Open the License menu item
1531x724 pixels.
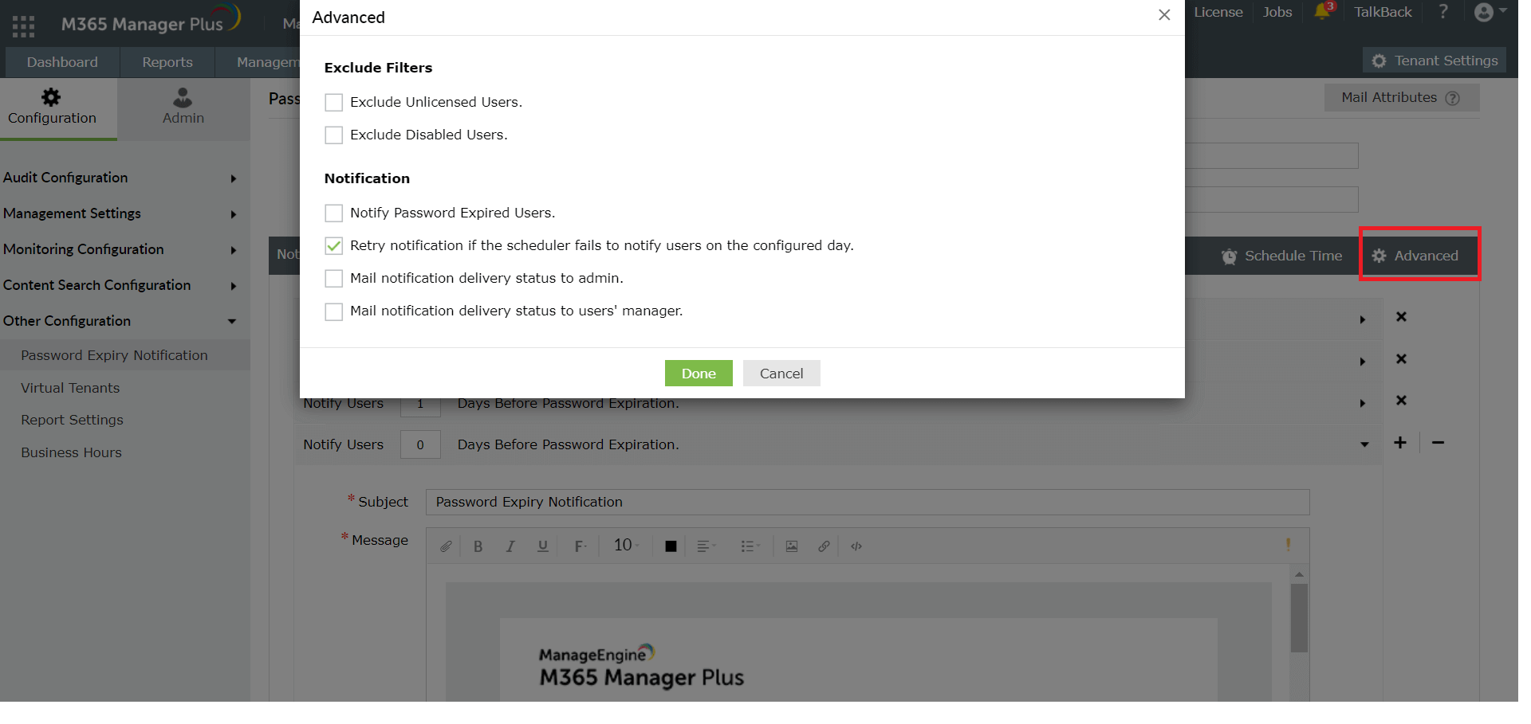point(1218,12)
